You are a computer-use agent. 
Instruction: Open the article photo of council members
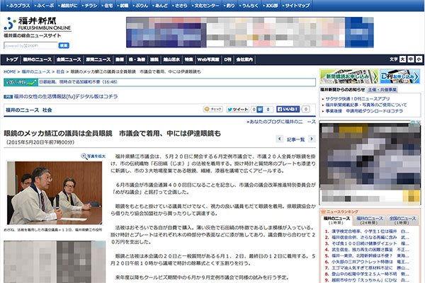click(55, 193)
